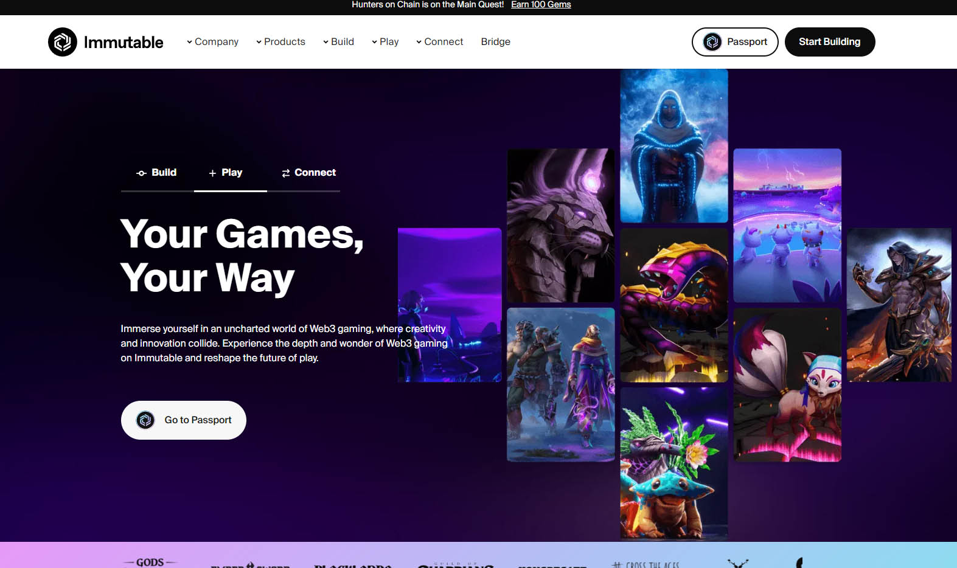Open the Play dropdown in navbar
Screen dimensions: 957x568
pos(385,42)
